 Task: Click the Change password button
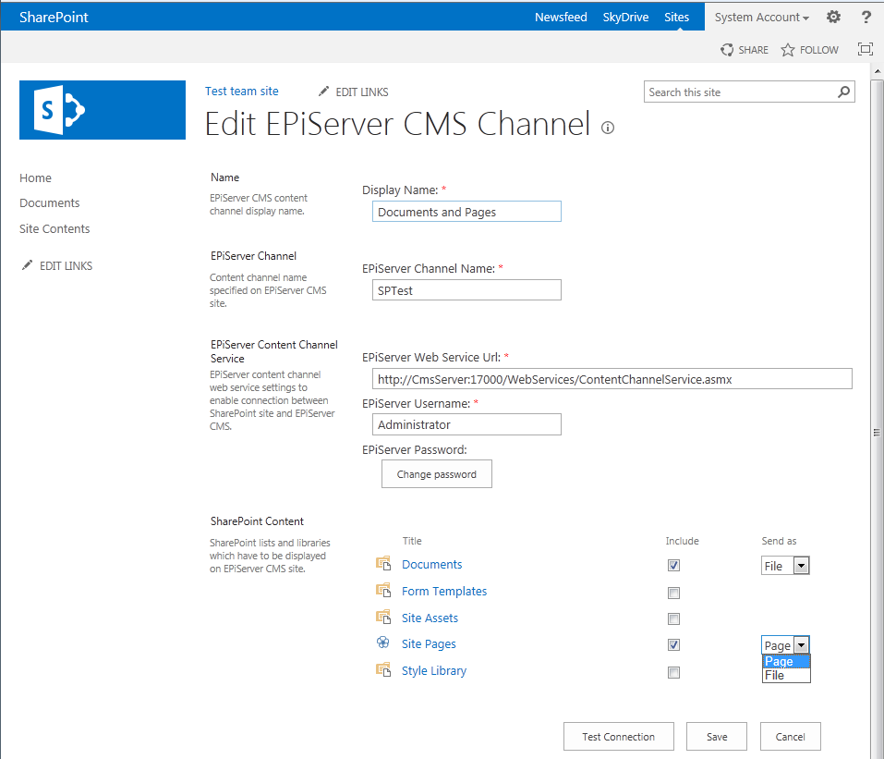[436, 474]
